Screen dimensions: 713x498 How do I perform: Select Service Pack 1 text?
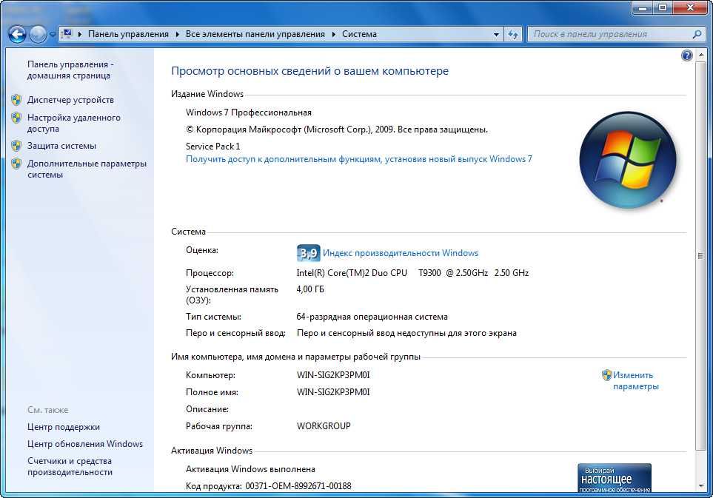click(x=212, y=147)
